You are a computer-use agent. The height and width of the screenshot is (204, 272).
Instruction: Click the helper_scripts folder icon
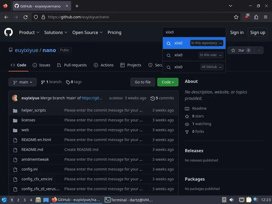point(15,110)
